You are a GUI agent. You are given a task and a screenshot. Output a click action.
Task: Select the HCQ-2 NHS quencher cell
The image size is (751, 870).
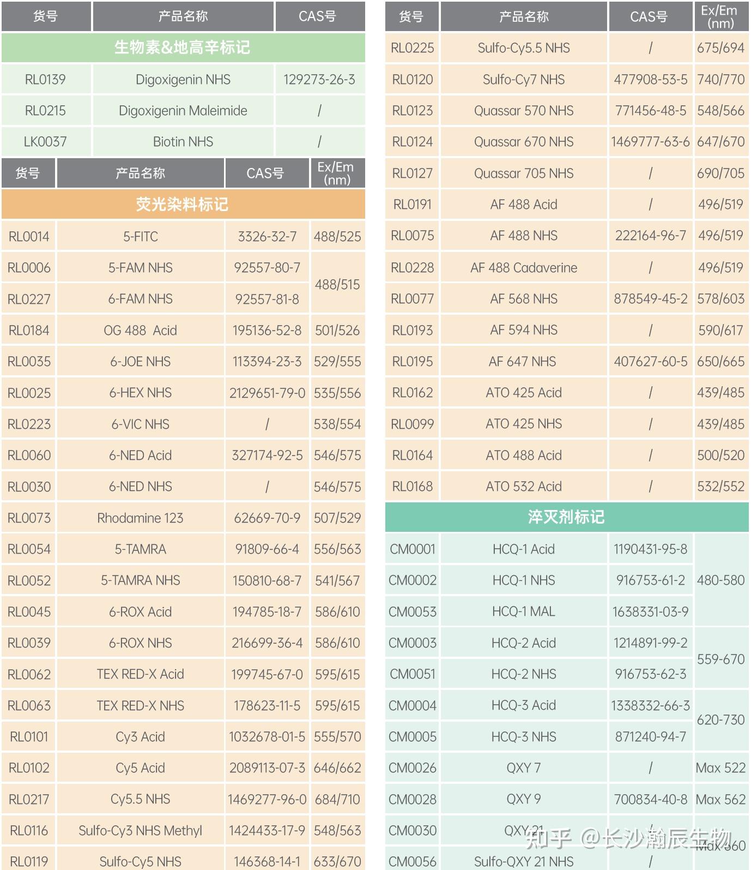pos(524,674)
